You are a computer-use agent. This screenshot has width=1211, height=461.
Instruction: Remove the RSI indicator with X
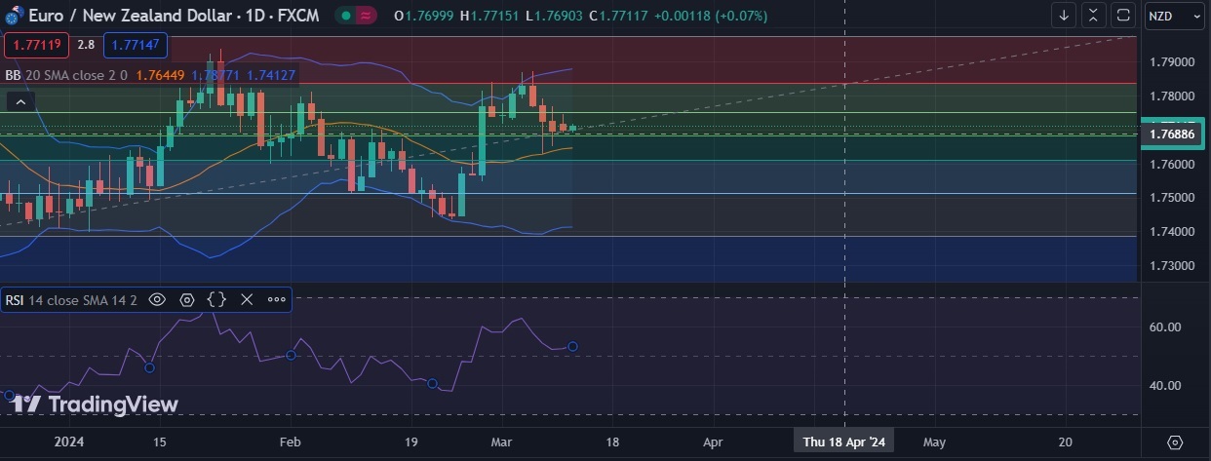[x=247, y=300]
